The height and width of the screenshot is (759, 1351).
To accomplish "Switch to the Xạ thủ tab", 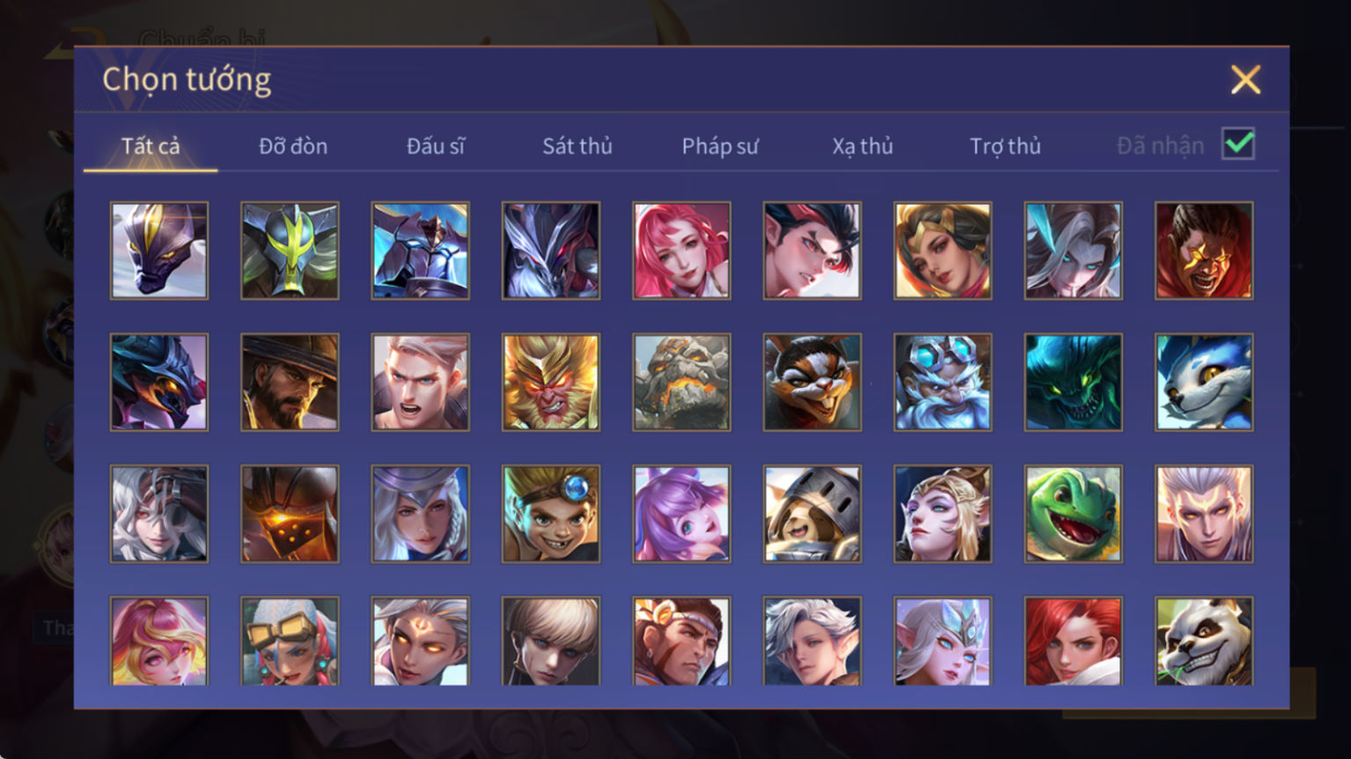I will click(863, 146).
